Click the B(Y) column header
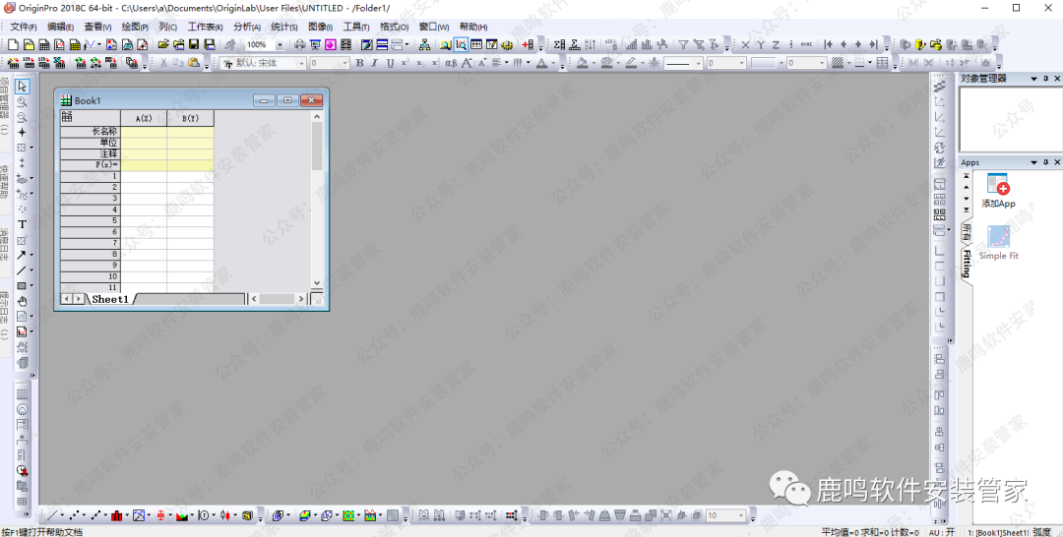 190,119
